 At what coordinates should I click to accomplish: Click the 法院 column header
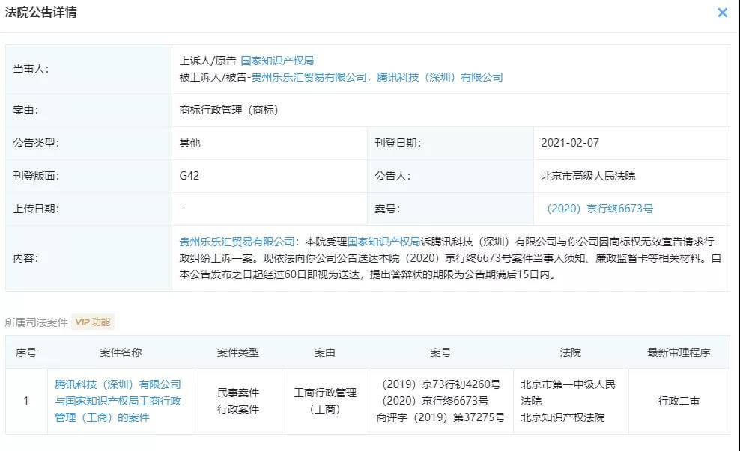pyautogui.click(x=570, y=352)
